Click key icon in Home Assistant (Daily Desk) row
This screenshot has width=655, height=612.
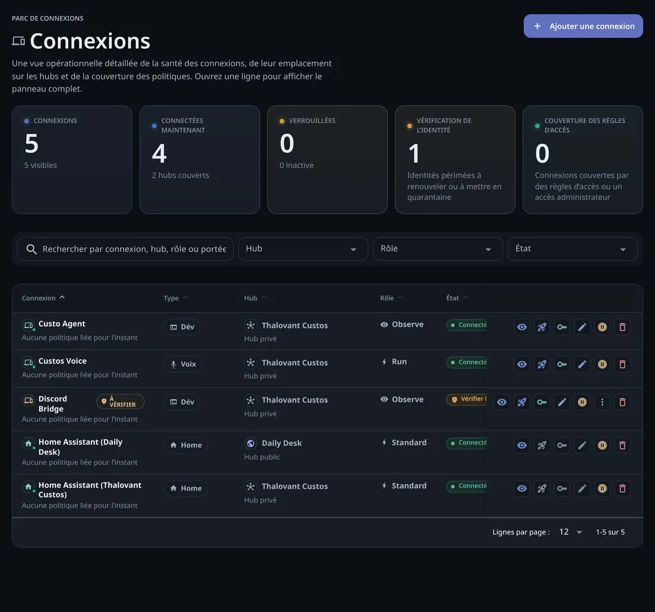(x=562, y=445)
